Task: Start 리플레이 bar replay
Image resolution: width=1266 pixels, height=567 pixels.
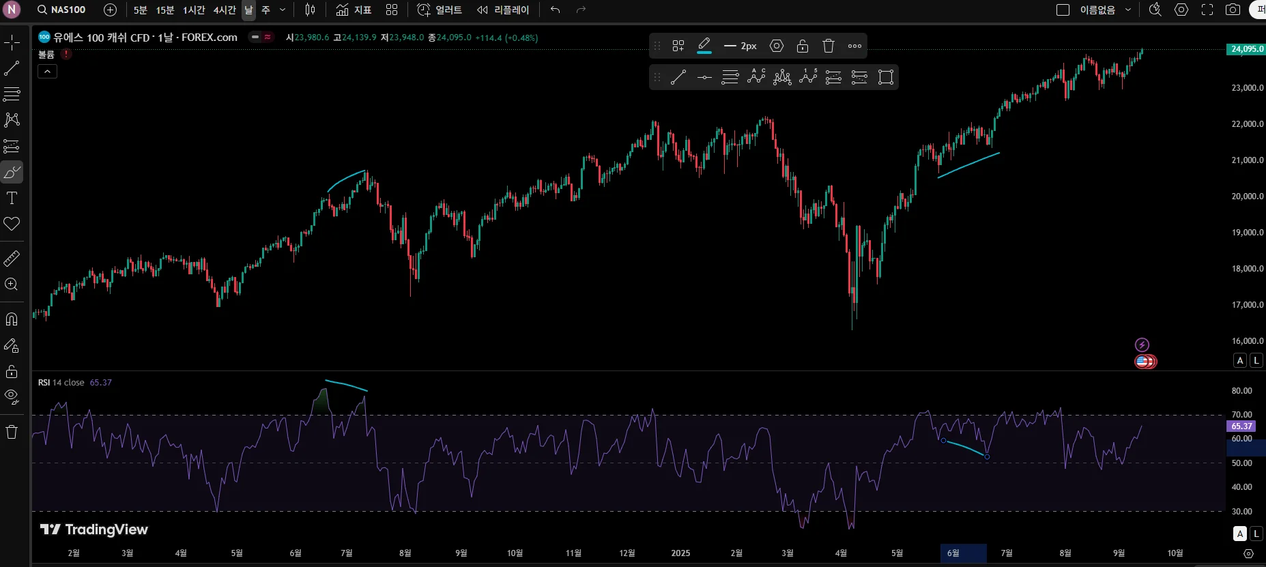Action: (504, 10)
